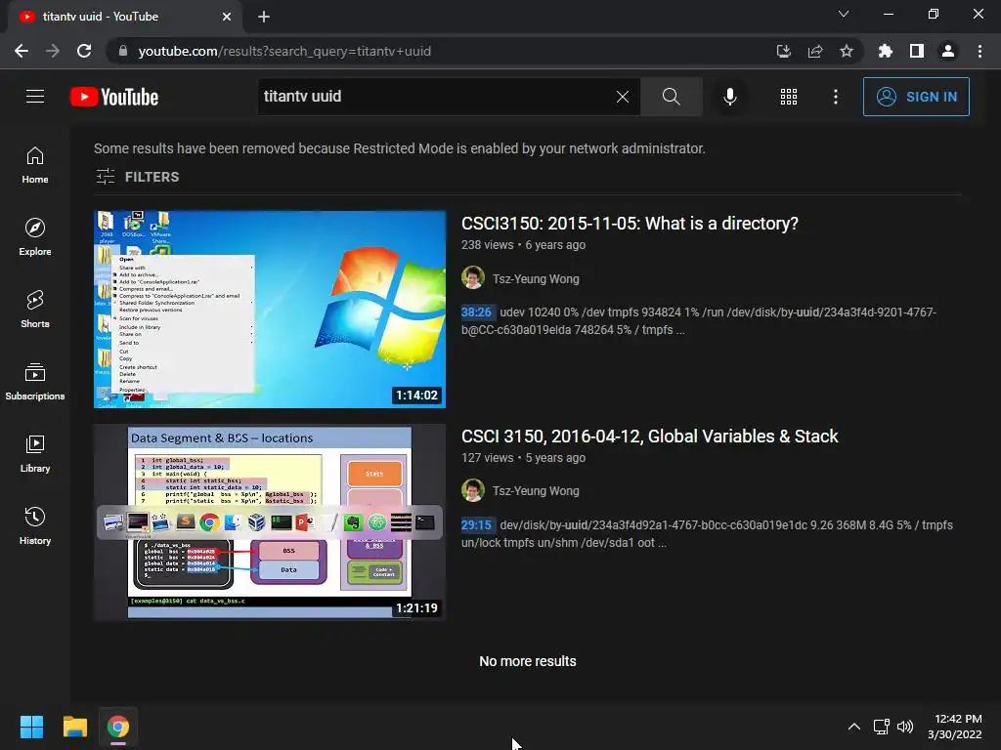This screenshot has height=750, width=1001.
Task: Show hidden tray icons chevron
Action: coord(854,727)
